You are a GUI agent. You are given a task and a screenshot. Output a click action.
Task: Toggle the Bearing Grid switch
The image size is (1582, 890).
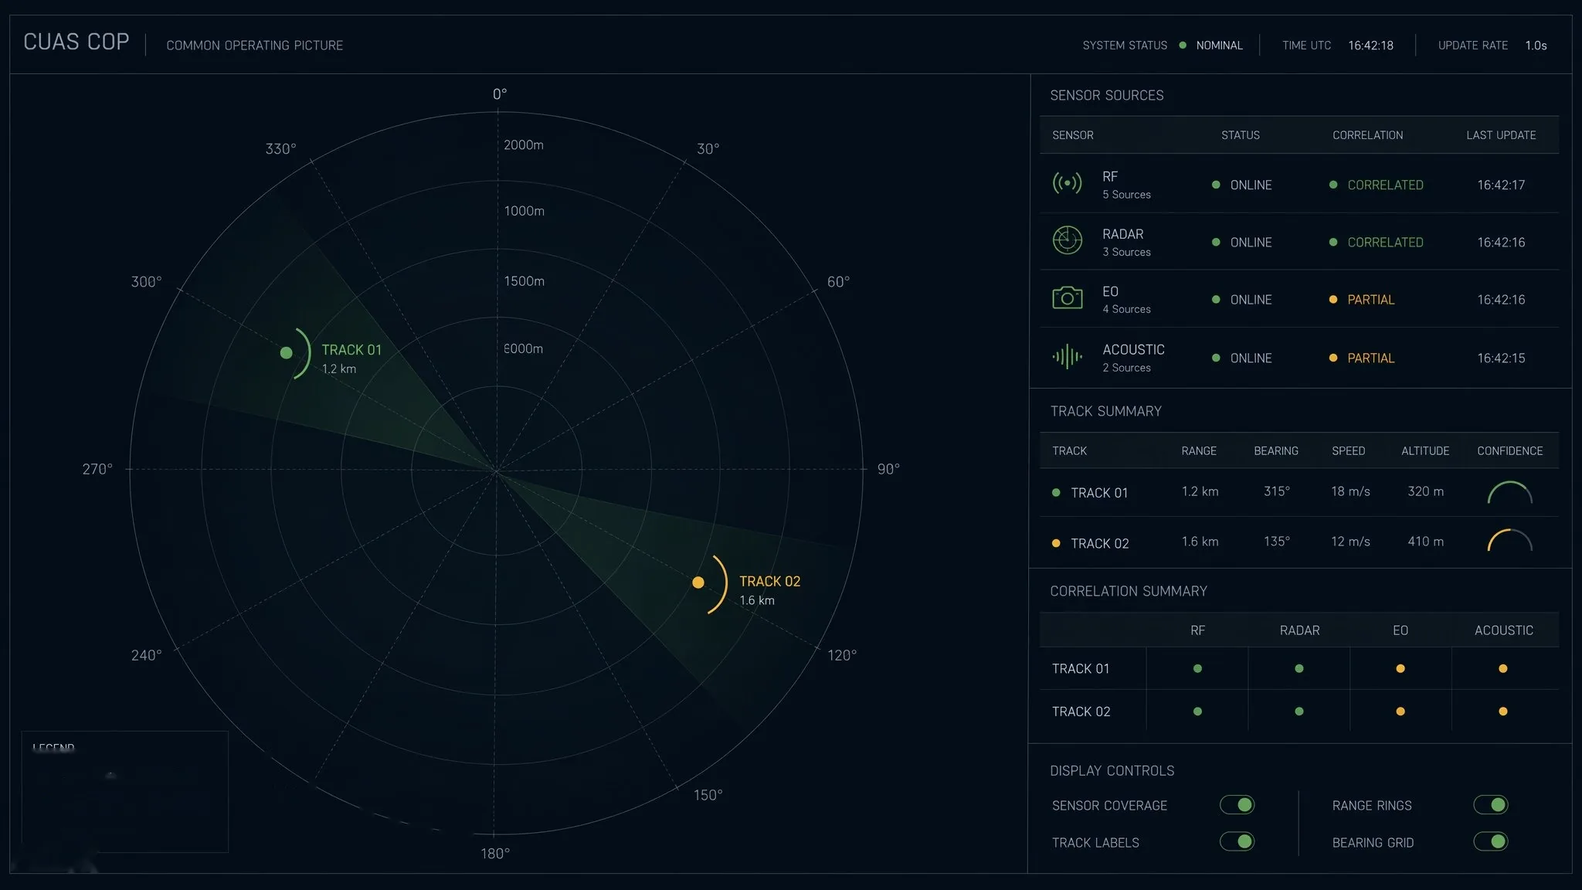click(1491, 841)
